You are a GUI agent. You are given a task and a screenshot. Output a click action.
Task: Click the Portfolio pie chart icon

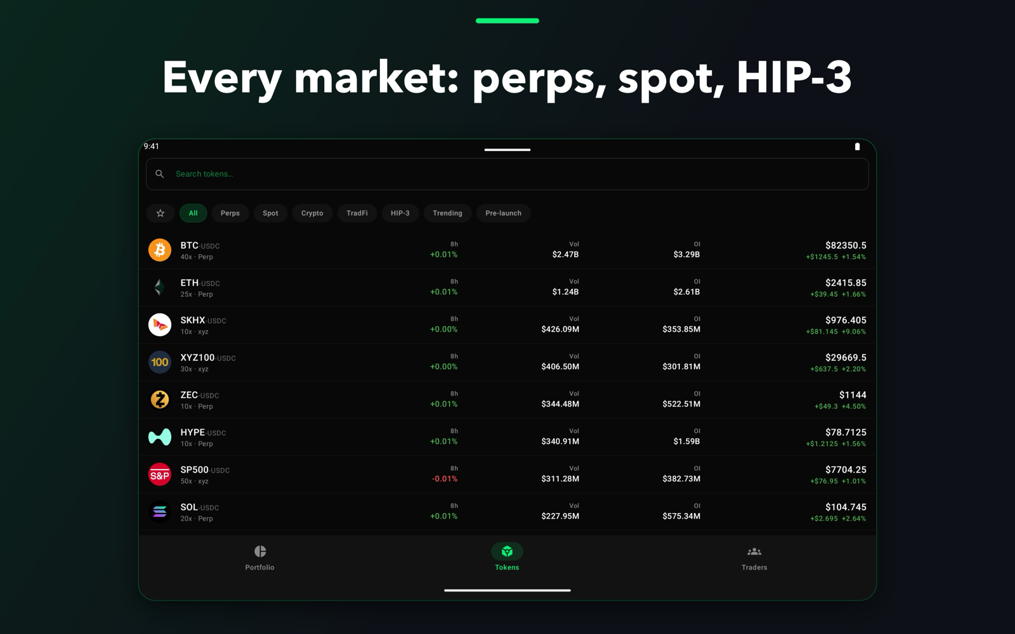260,552
